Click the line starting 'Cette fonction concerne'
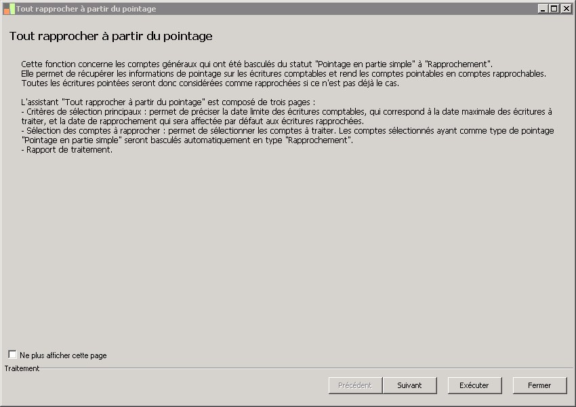This screenshot has height=407, width=576. [x=257, y=64]
